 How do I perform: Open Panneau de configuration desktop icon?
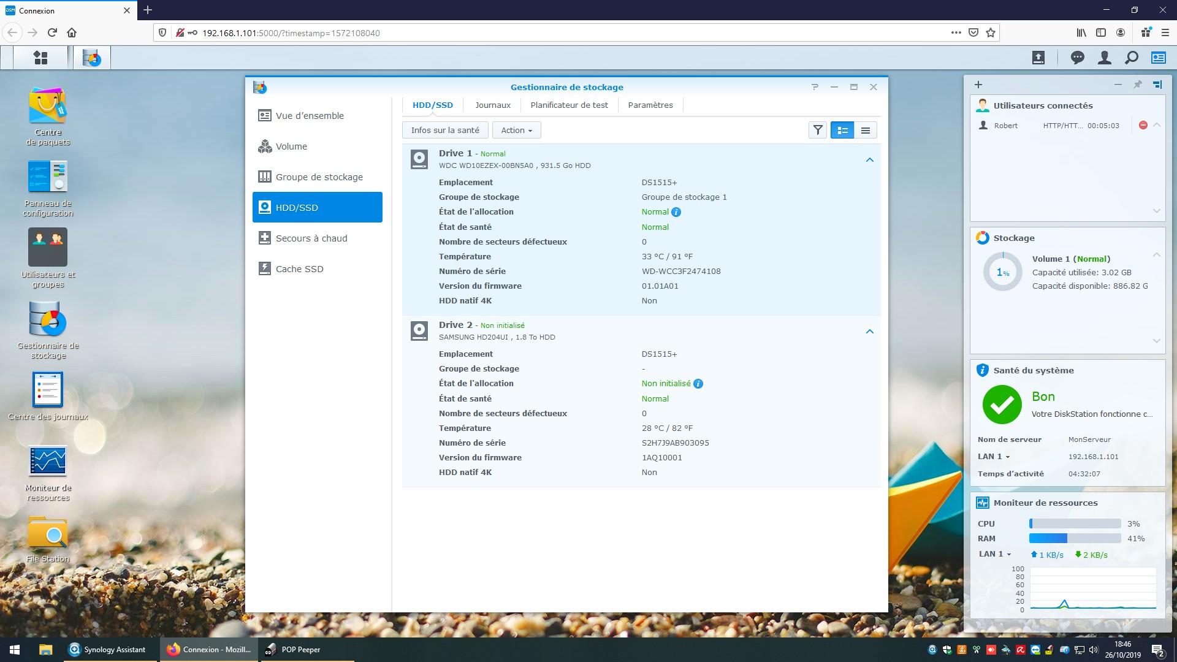point(48,177)
